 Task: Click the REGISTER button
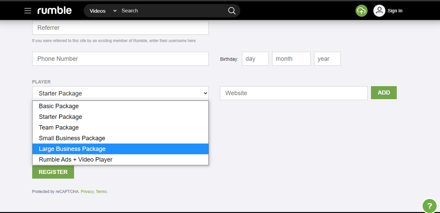(x=53, y=172)
